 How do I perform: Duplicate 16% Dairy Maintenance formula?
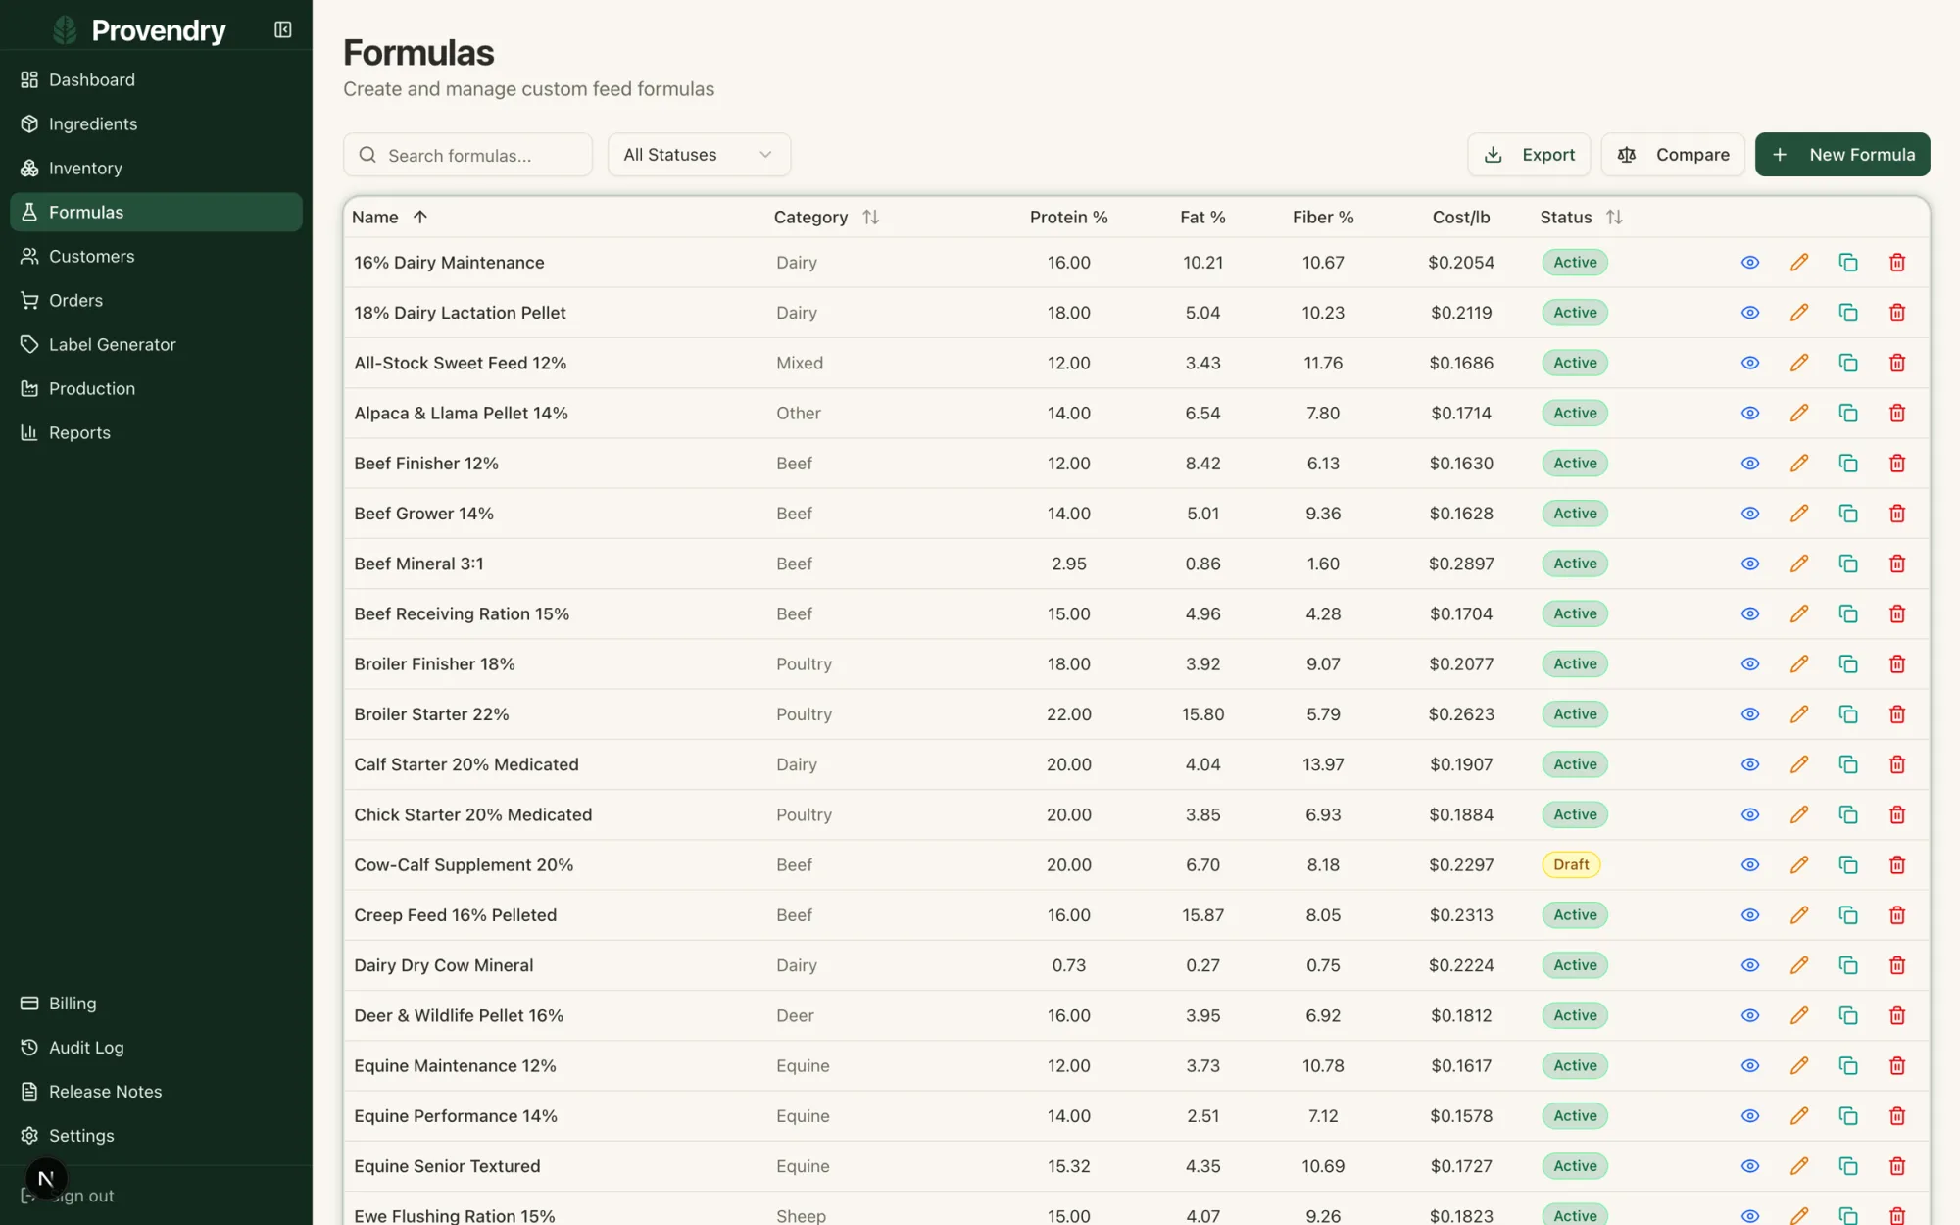(1848, 263)
